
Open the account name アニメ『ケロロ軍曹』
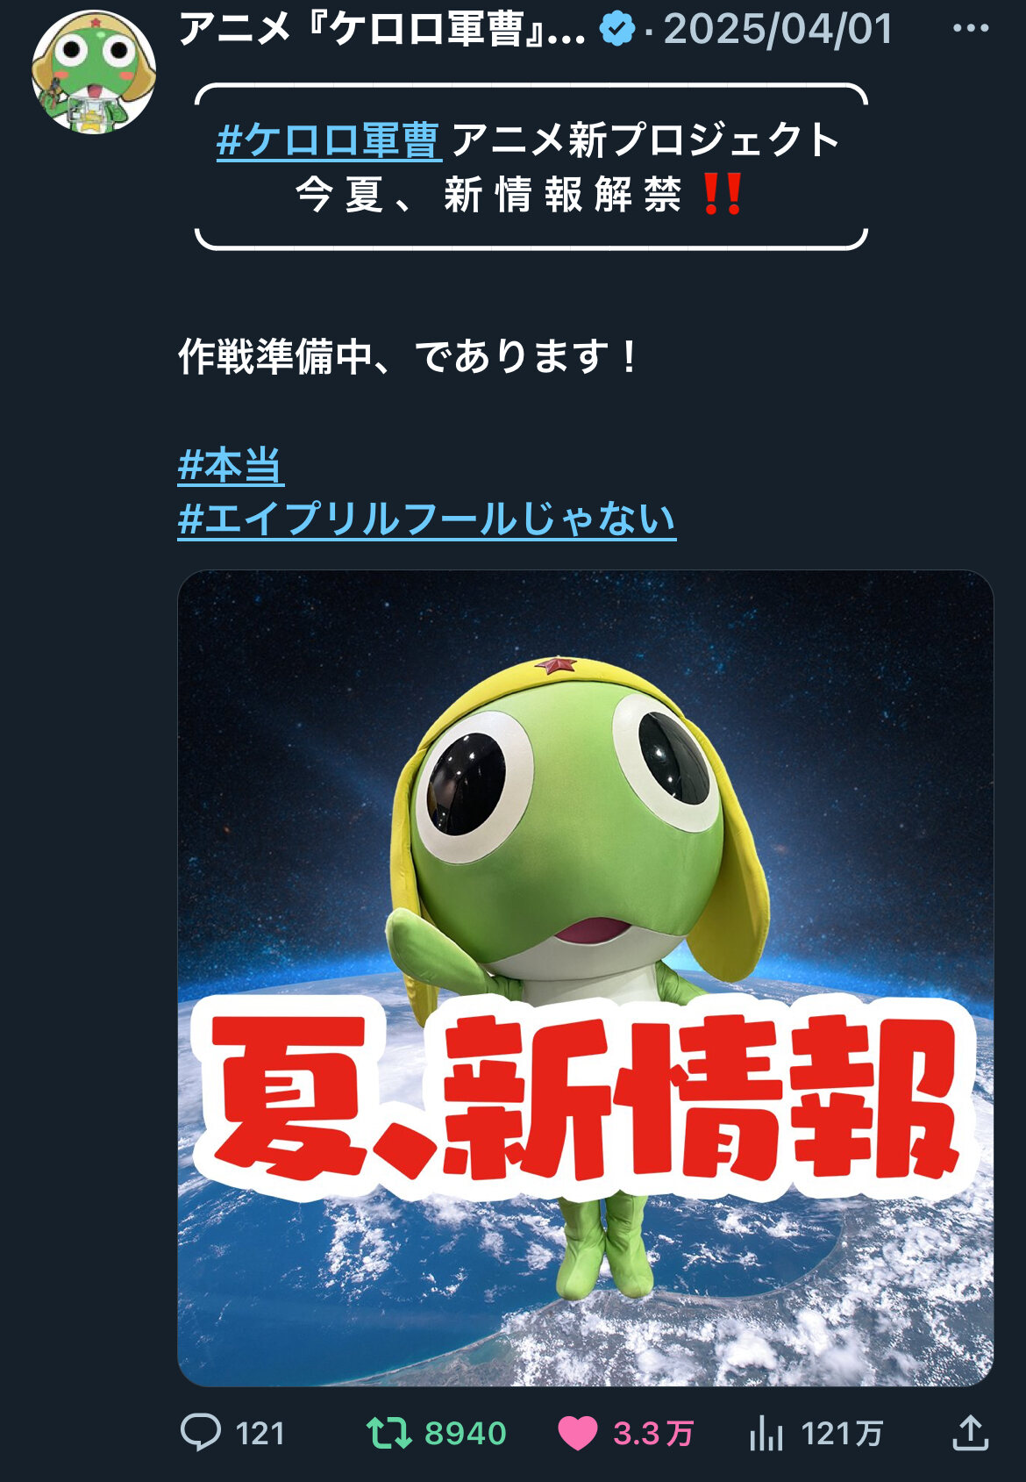[x=382, y=29]
